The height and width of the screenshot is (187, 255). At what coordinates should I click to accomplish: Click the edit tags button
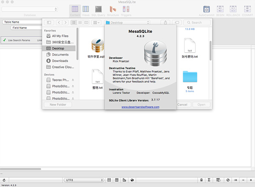(177, 23)
